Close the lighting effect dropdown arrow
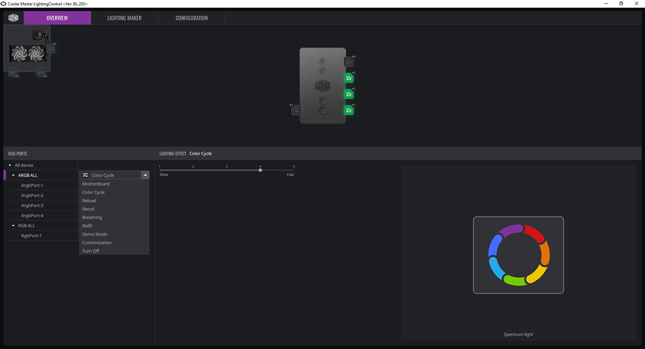Image resolution: width=645 pixels, height=349 pixels. click(145, 175)
